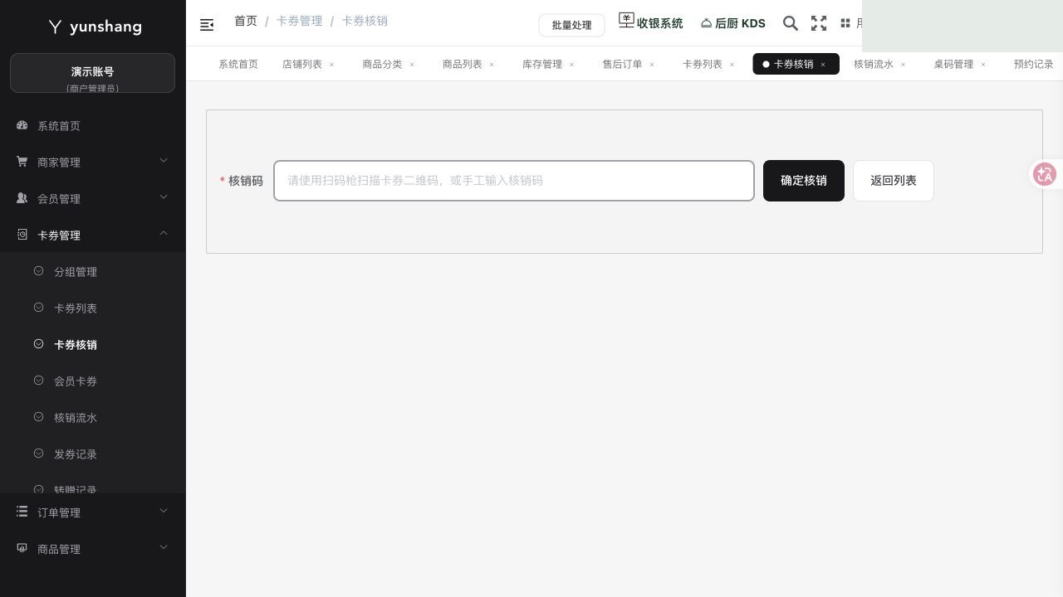Expand the 商家管理 menu chevron

coord(164,160)
